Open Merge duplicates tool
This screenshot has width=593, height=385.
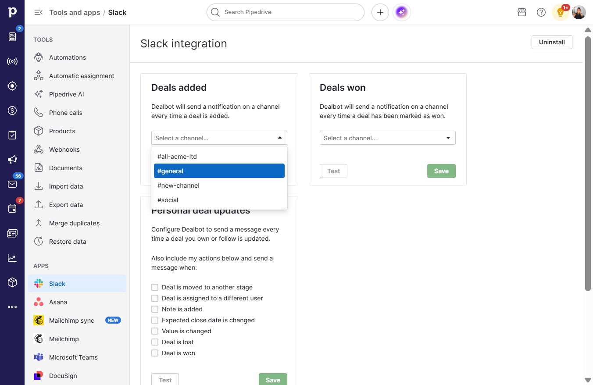click(x=77, y=223)
